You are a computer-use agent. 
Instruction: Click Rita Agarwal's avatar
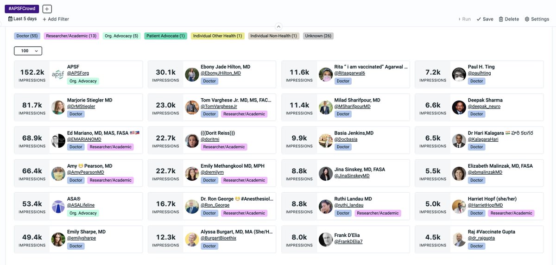point(326,74)
